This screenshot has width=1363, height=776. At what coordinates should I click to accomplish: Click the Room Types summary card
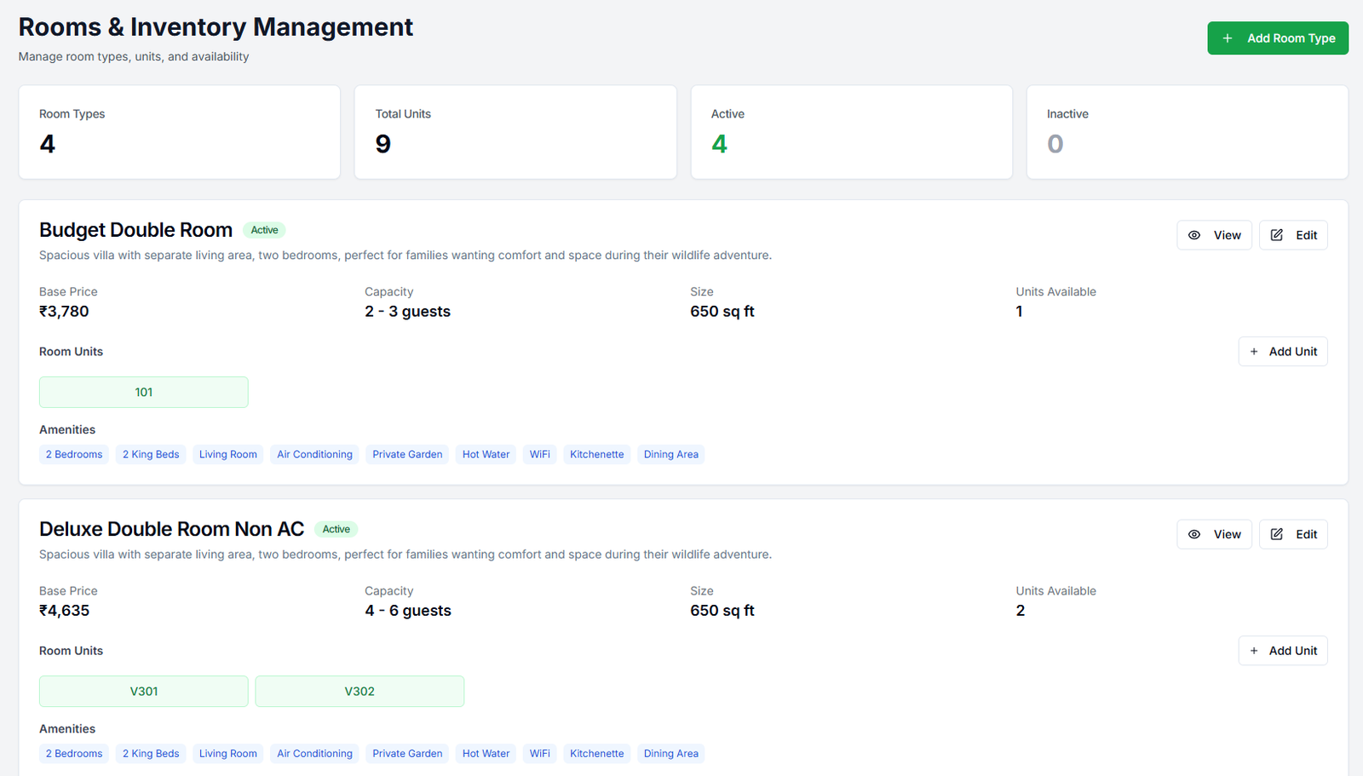179,132
